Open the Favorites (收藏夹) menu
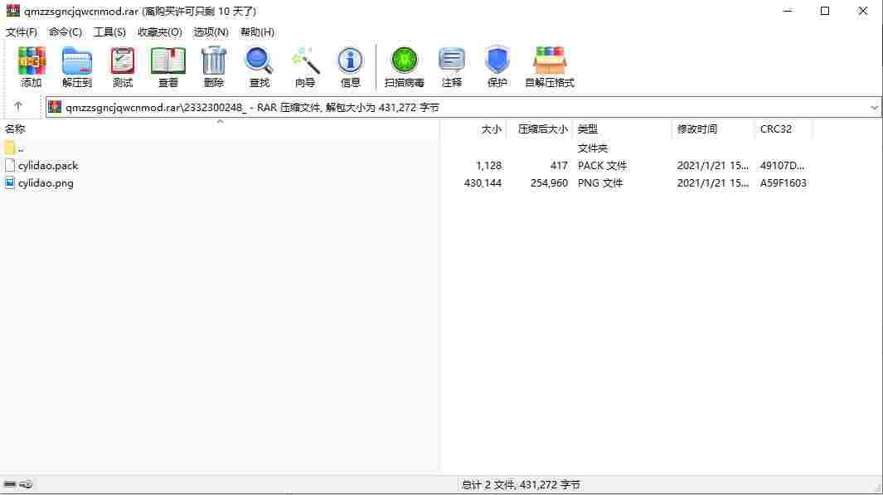The width and height of the screenshot is (883, 495). [x=160, y=32]
